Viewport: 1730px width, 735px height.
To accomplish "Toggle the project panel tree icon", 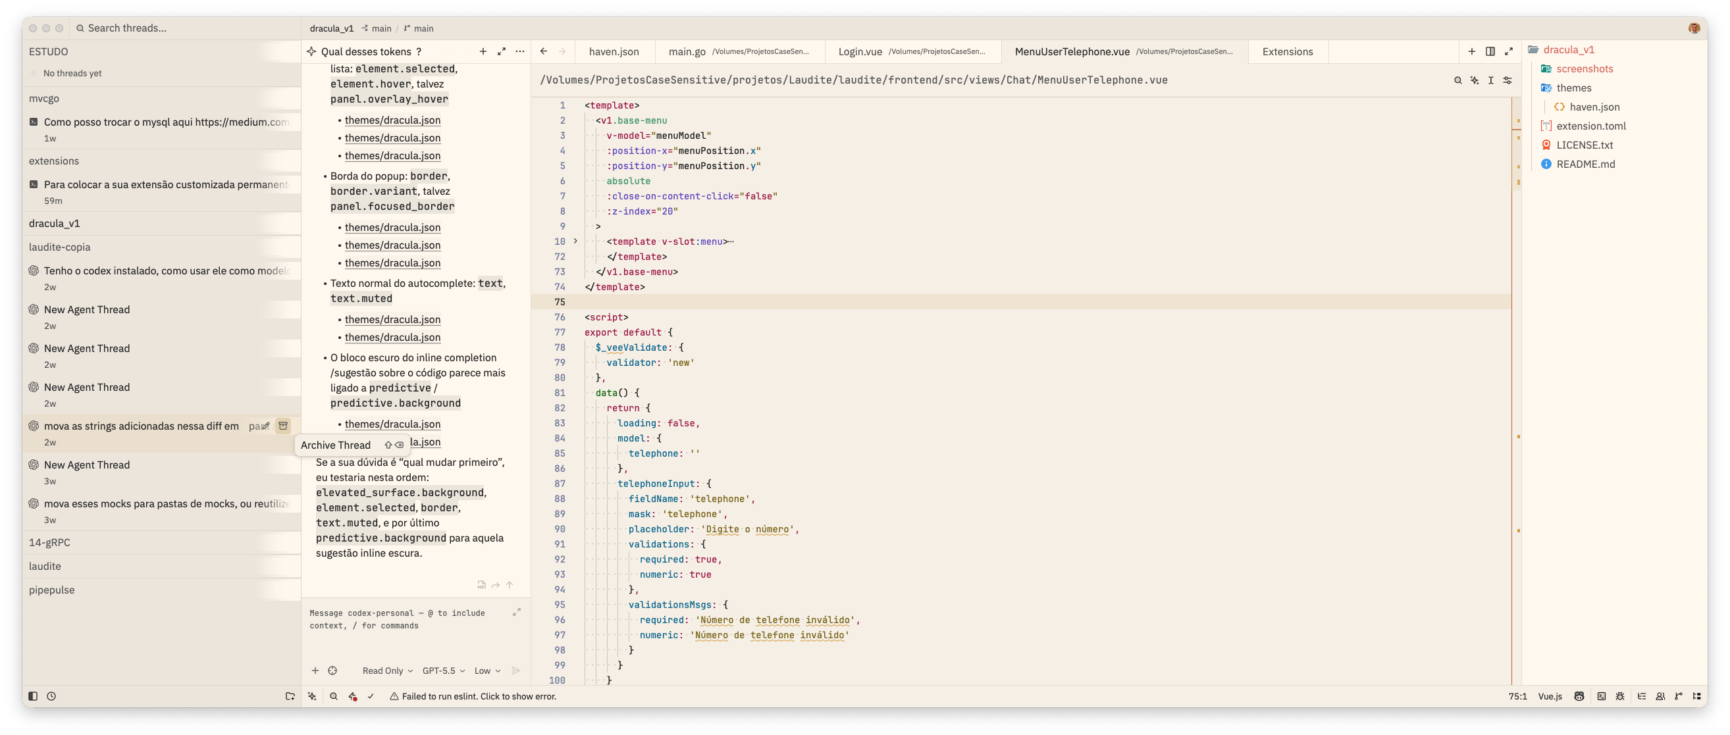I will coord(1697,696).
